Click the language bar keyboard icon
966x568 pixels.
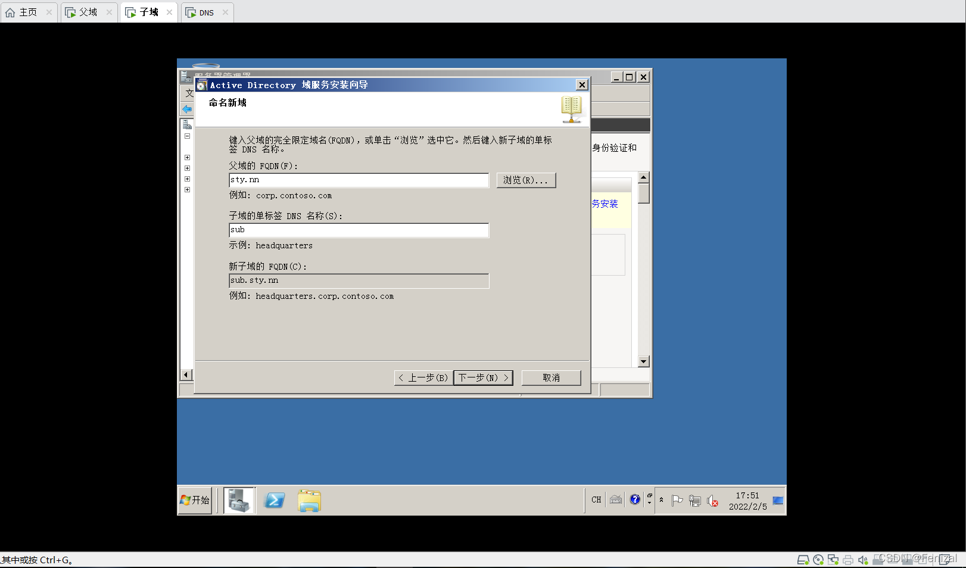(616, 500)
